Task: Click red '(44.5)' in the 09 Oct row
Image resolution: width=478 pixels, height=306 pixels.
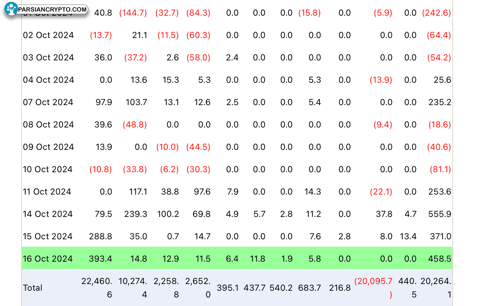Action: (198, 147)
